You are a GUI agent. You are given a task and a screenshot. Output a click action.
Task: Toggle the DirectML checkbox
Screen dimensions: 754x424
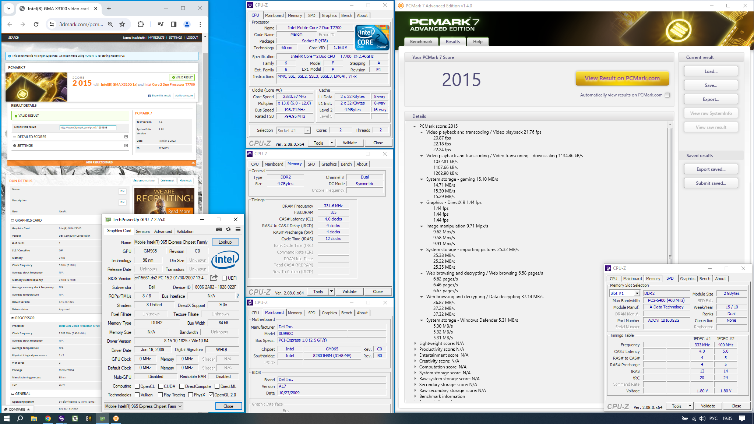click(x=217, y=386)
